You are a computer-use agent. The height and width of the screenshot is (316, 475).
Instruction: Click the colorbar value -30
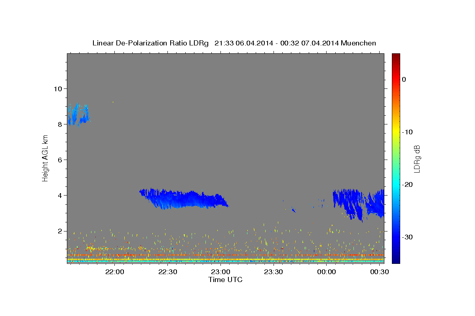pos(408,237)
